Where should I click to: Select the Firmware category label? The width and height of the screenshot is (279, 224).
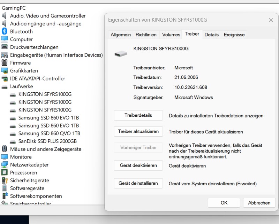[20, 63]
